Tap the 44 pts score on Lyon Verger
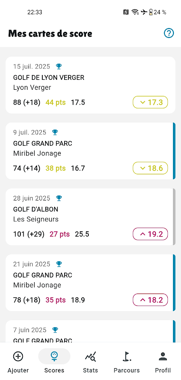Image resolution: width=181 pixels, height=380 pixels. tap(56, 103)
